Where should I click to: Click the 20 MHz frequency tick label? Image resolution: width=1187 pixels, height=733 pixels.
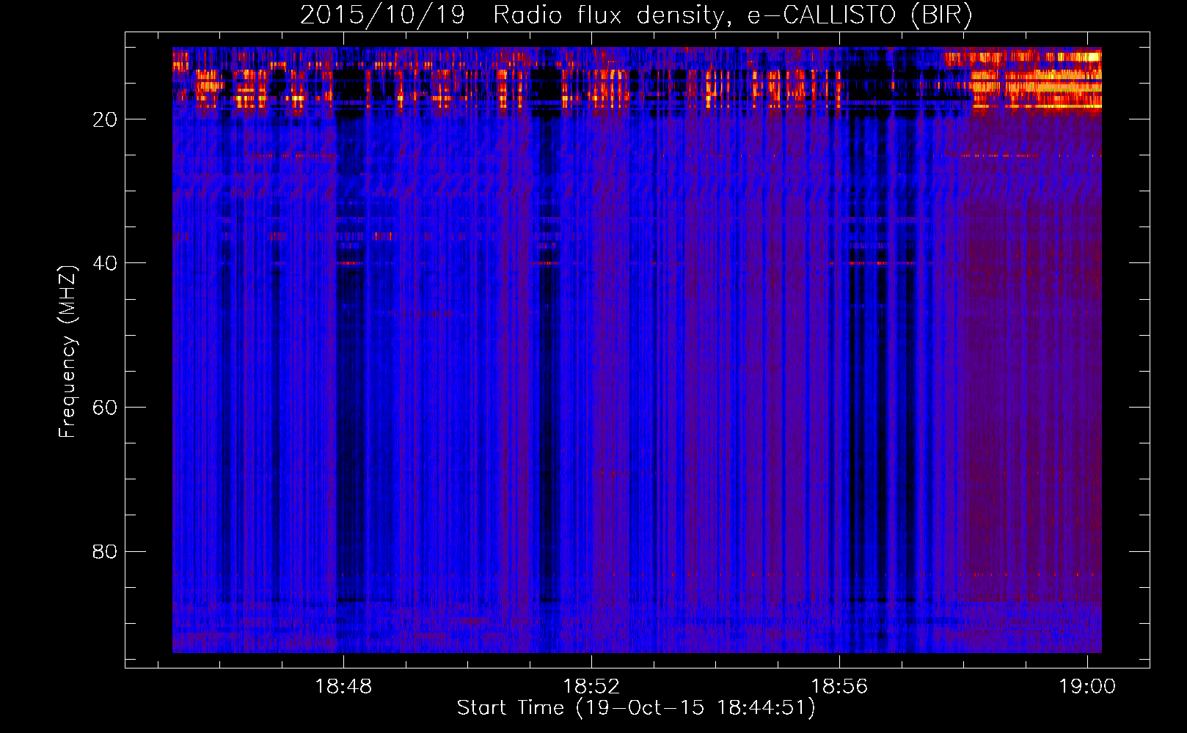tap(105, 119)
